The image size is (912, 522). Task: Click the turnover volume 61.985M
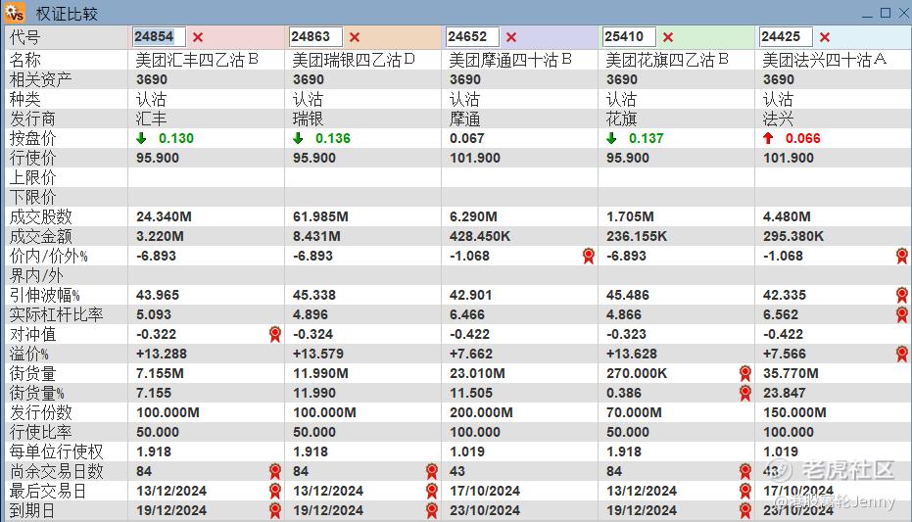[320, 216]
